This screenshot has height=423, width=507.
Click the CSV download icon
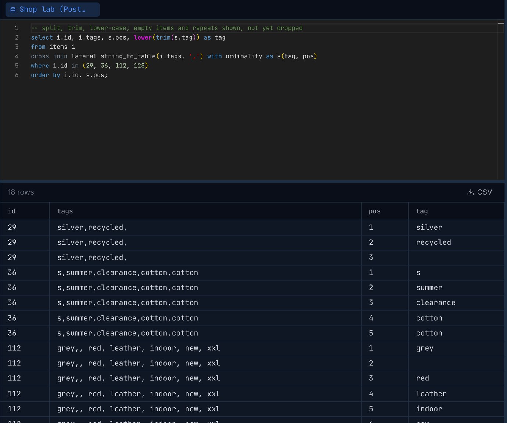coord(470,192)
